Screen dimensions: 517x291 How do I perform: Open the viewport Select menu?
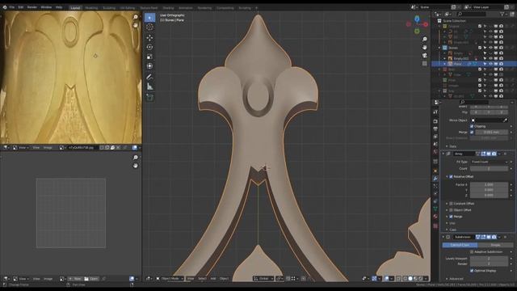(202, 278)
